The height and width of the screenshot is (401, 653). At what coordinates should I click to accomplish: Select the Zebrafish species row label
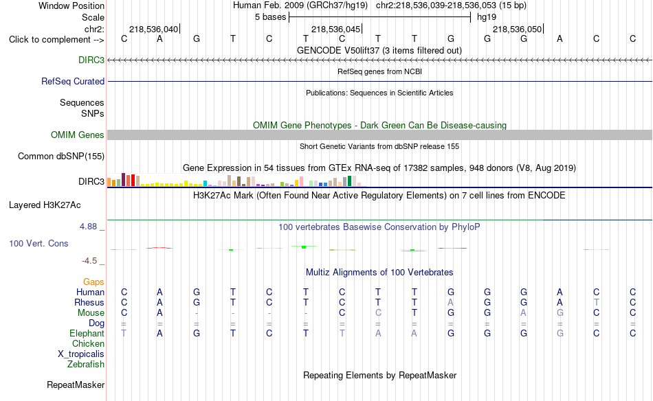pyautogui.click(x=86, y=364)
